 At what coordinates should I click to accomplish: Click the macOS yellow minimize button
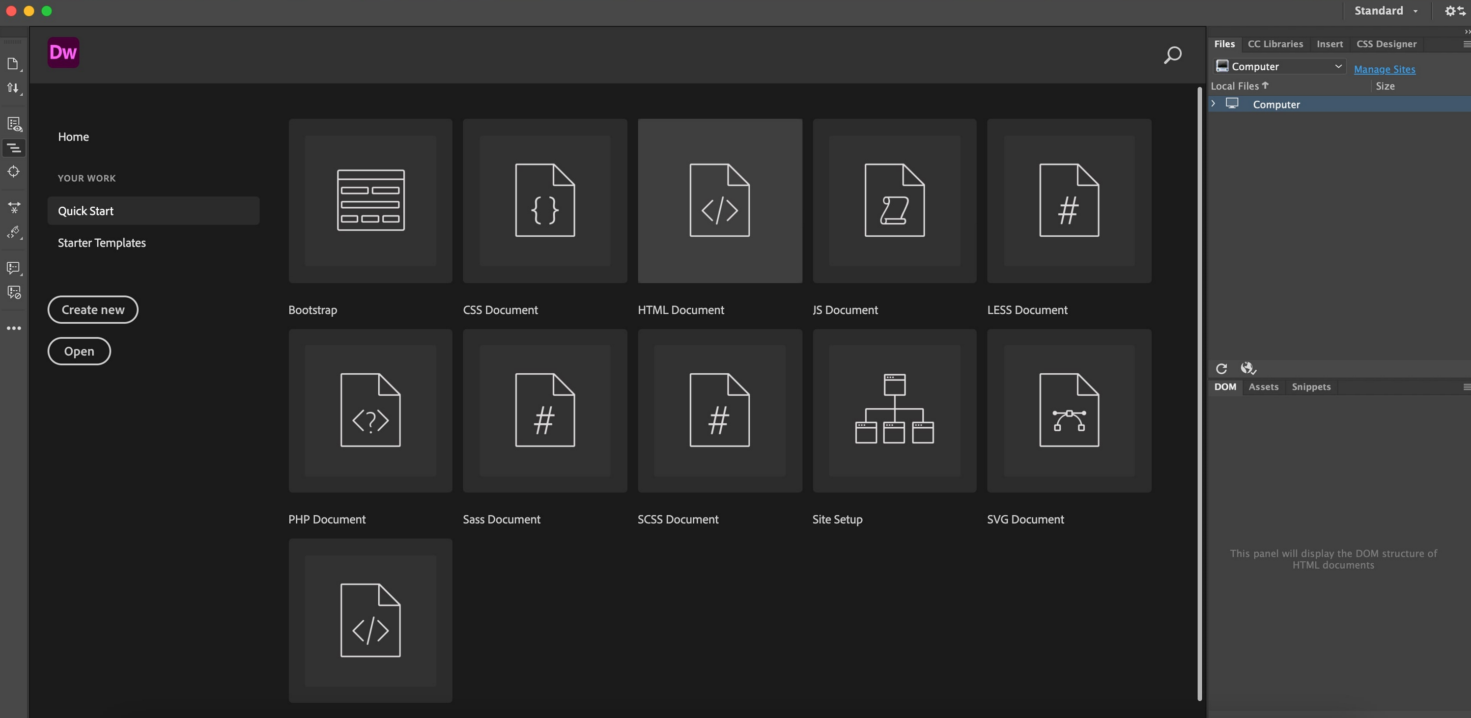pos(29,11)
